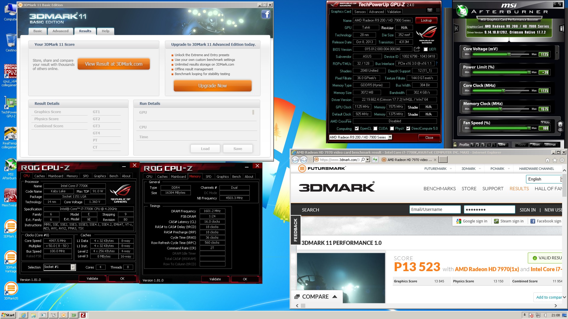
Task: Open the SPD tab in the right CPU-Z window
Action: (x=209, y=177)
